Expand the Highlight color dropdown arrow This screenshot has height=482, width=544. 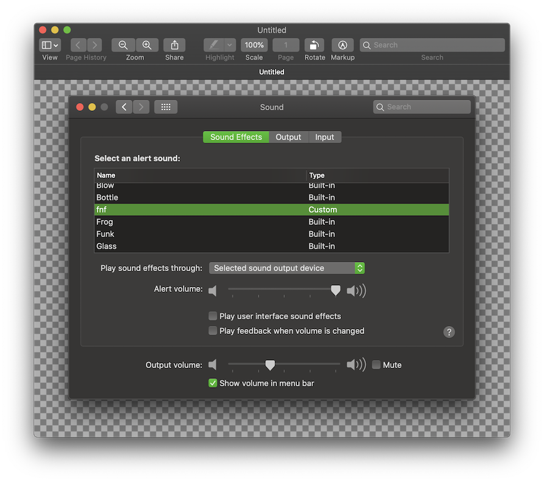230,45
